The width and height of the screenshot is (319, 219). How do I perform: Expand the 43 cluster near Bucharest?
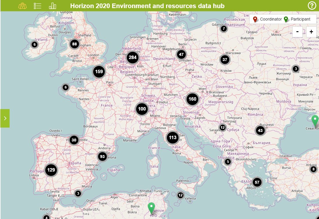(x=260, y=130)
